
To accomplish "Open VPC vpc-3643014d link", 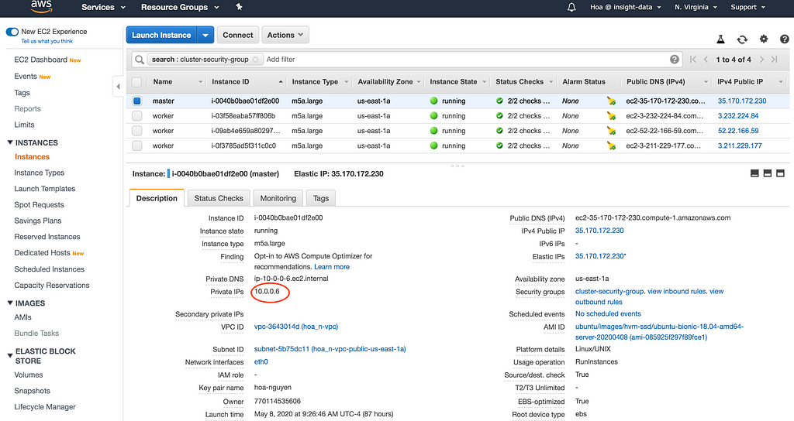I will pyautogui.click(x=296, y=327).
